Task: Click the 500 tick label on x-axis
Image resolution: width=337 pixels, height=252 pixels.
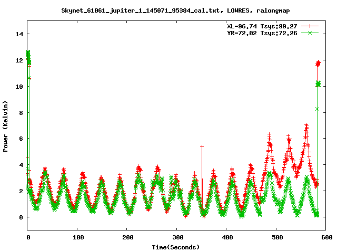Action: click(276, 237)
